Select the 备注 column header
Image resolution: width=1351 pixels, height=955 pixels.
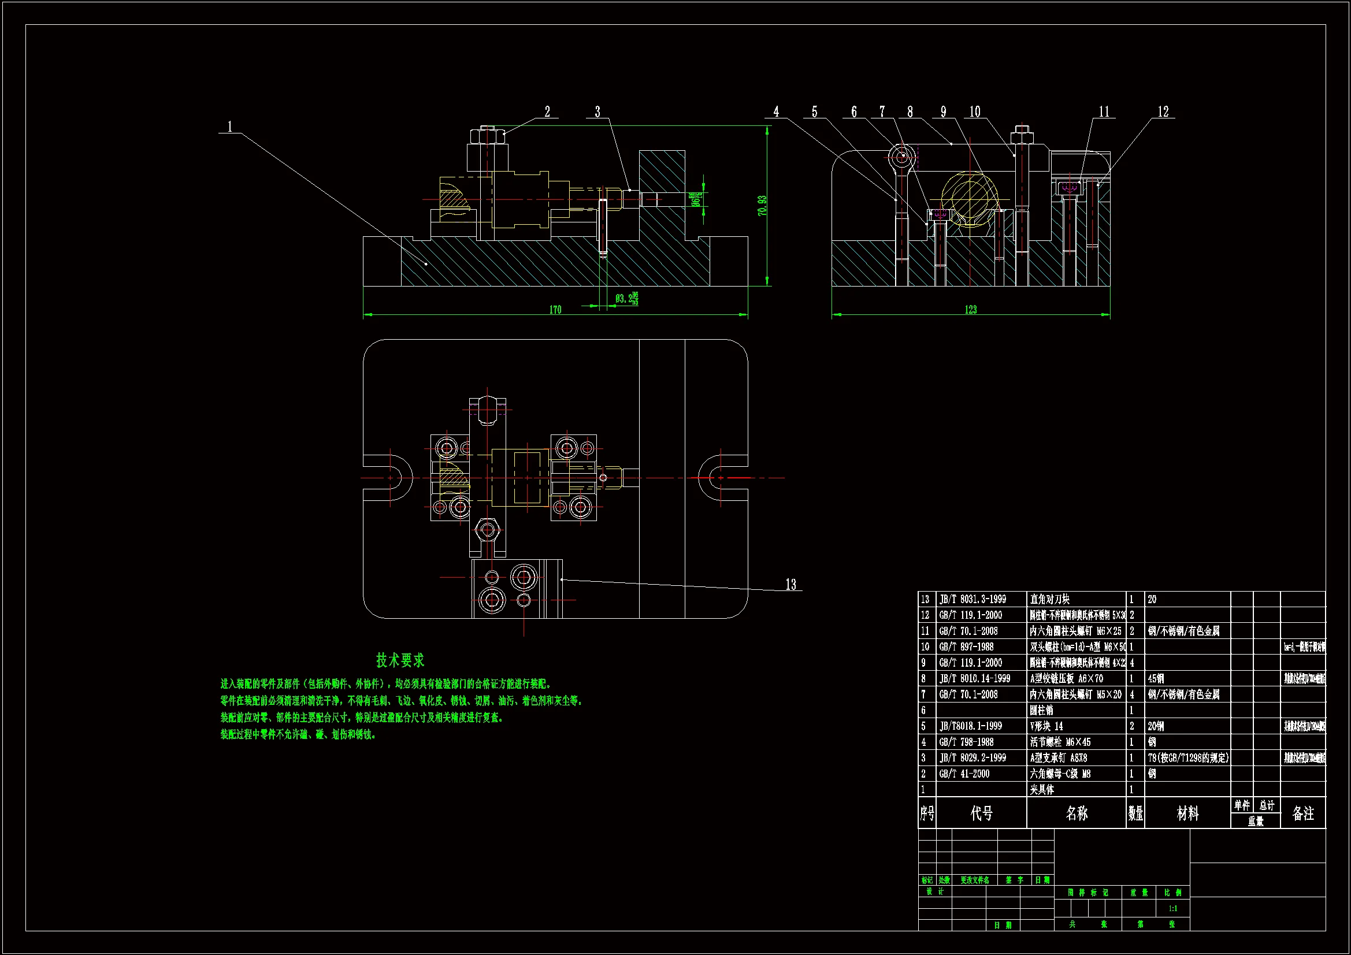1302,814
